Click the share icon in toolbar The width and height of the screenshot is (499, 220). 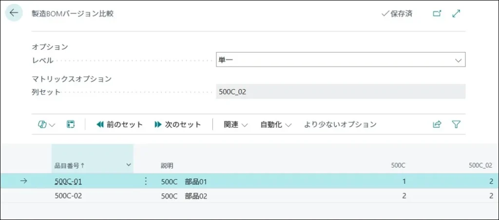point(437,125)
